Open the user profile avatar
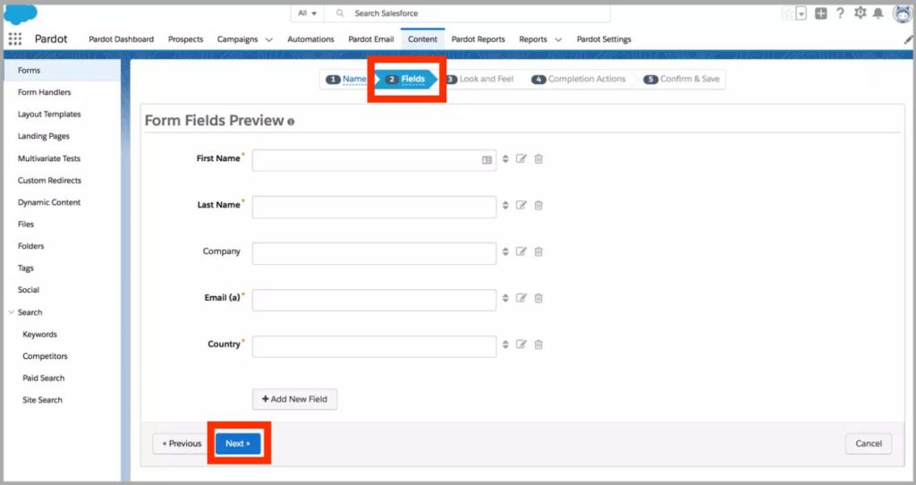This screenshot has width=916, height=485. pos(903,13)
